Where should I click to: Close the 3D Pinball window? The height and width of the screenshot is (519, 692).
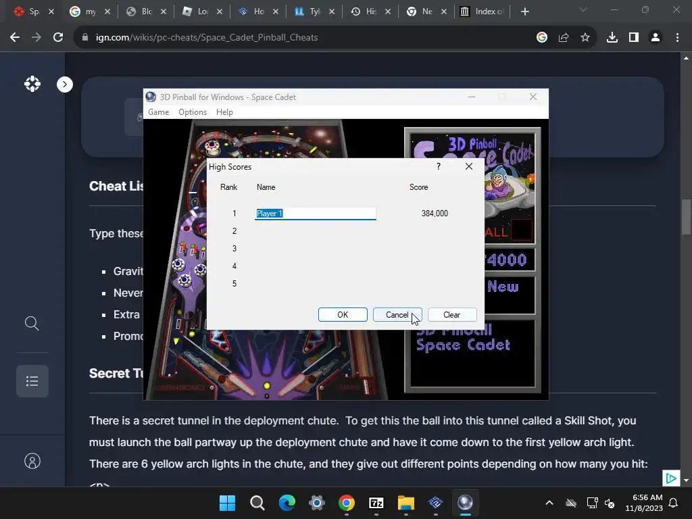click(x=533, y=97)
